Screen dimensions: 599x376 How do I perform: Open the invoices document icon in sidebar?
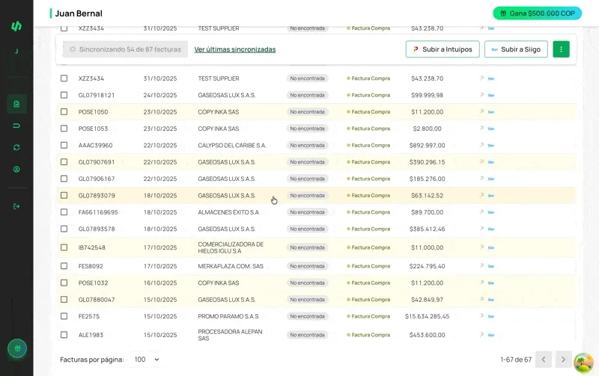[x=16, y=104]
